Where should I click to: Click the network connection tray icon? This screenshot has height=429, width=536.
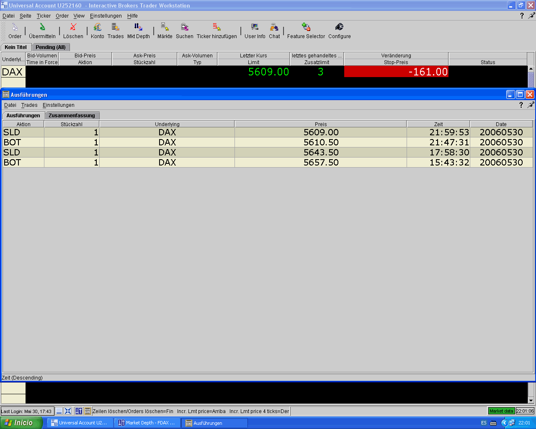coord(512,423)
